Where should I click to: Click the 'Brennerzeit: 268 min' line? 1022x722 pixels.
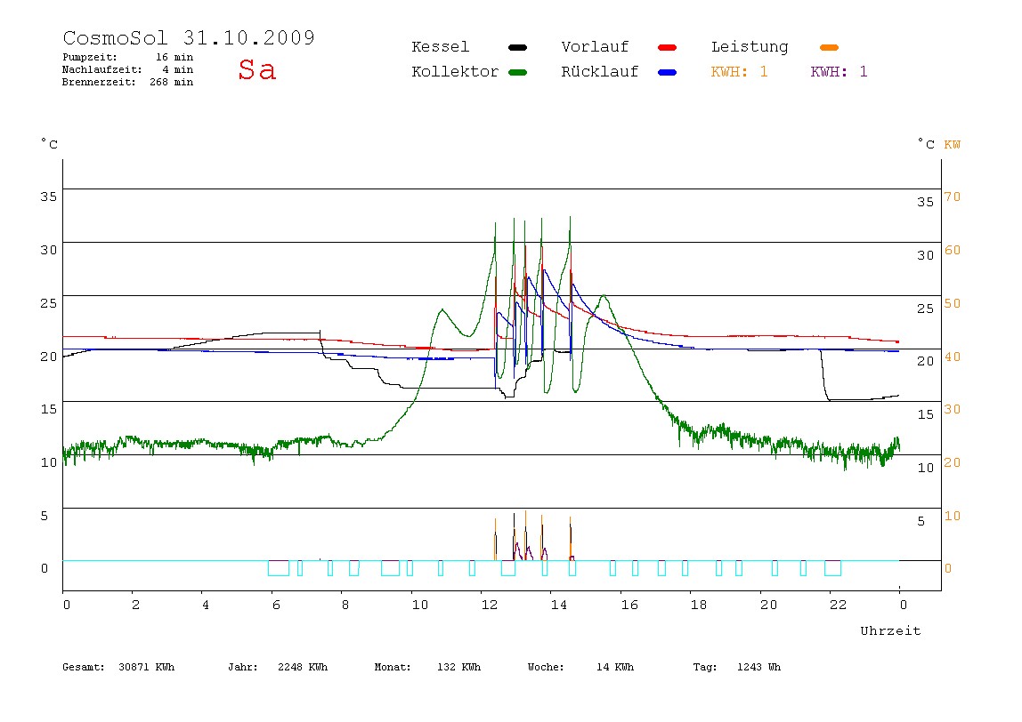coord(128,82)
